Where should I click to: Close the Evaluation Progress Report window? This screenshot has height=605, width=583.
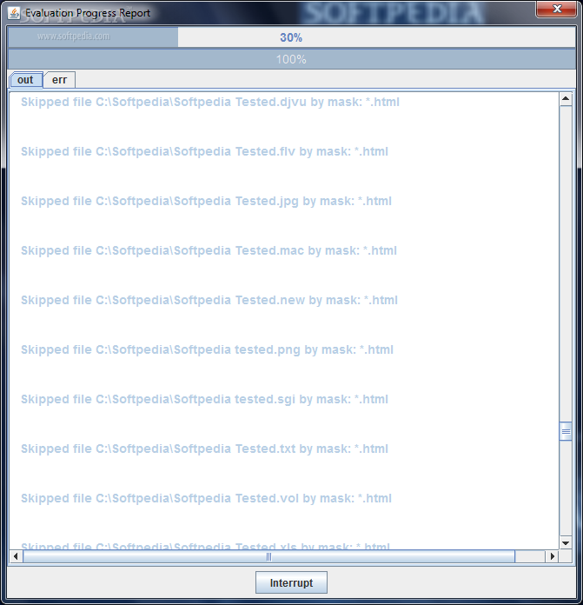(x=556, y=9)
